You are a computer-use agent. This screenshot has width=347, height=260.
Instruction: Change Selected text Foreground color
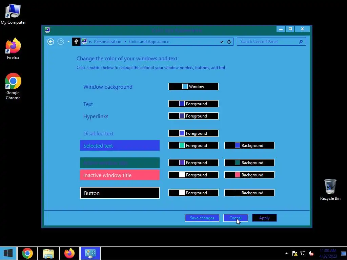193,145
